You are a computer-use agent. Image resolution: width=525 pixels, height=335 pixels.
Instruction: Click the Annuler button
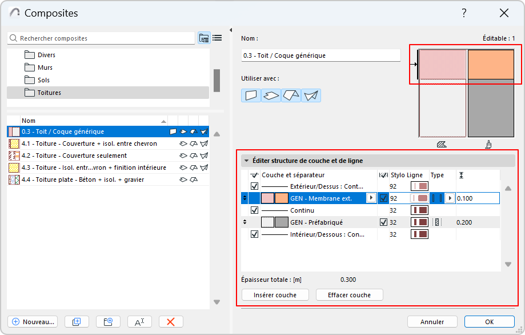[x=432, y=322]
